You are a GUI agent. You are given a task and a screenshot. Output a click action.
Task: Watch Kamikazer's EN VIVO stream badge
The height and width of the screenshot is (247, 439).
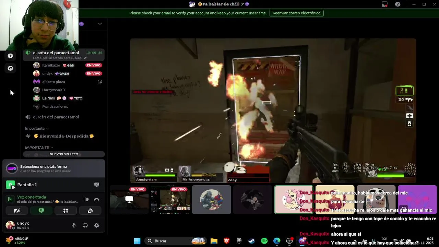[94, 65]
